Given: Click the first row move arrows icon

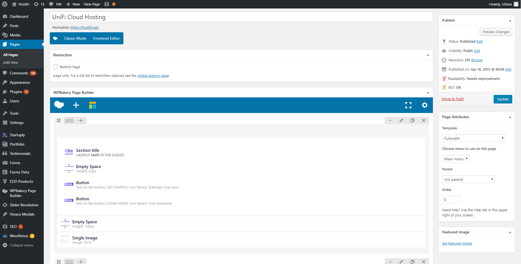Looking at the screenshot, I should click(59, 120).
